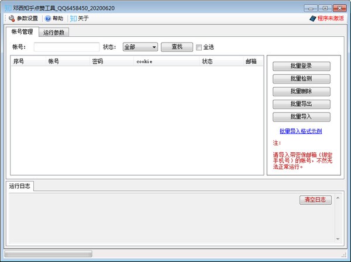
Task: Click the 帐号 column header
Action: coord(68,61)
